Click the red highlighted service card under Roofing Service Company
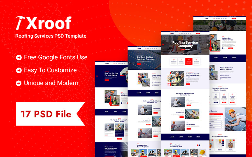 pos(189,61)
